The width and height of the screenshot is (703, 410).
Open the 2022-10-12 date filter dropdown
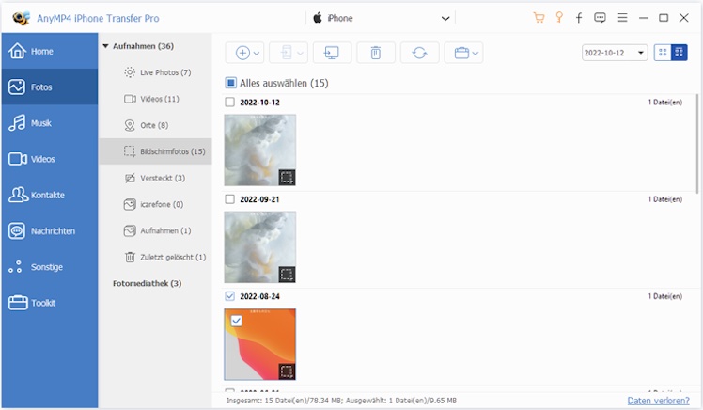coord(615,53)
